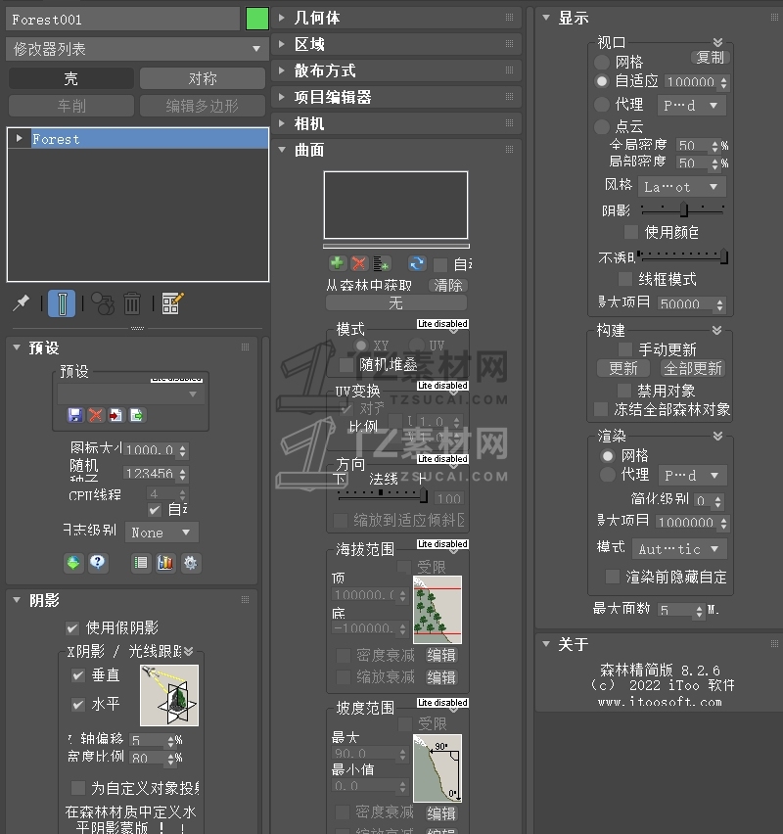Open the None level dropdown
783x834 pixels.
(x=161, y=533)
